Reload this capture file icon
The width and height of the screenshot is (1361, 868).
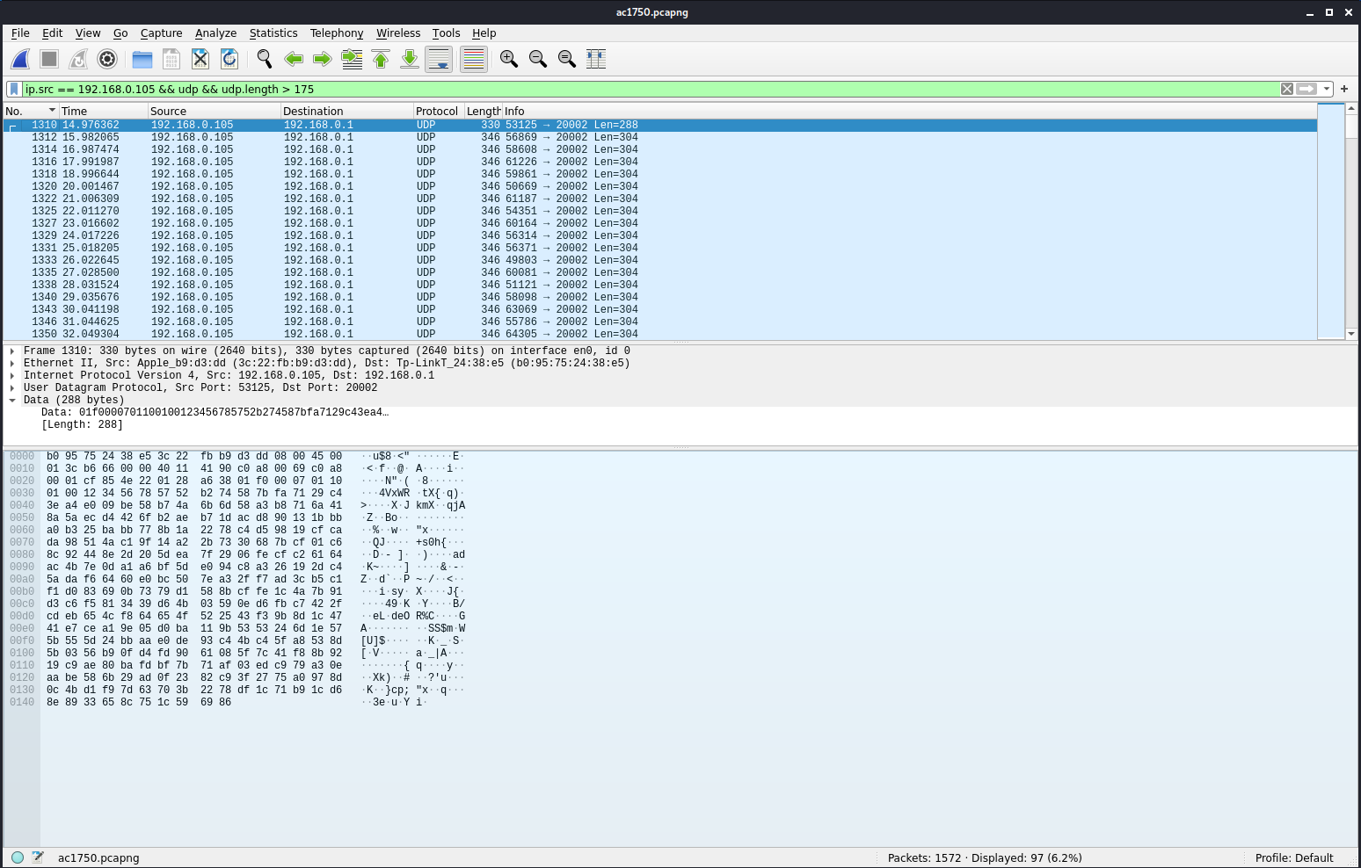coord(229,59)
